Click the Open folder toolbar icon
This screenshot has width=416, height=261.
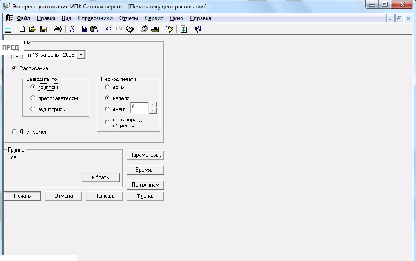(33, 29)
